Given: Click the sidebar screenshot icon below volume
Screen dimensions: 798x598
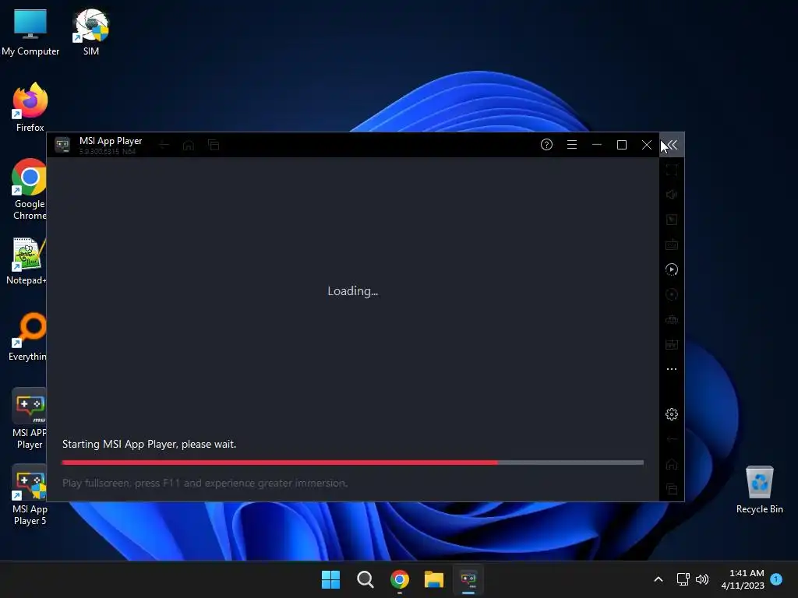Looking at the screenshot, I should pos(672,220).
